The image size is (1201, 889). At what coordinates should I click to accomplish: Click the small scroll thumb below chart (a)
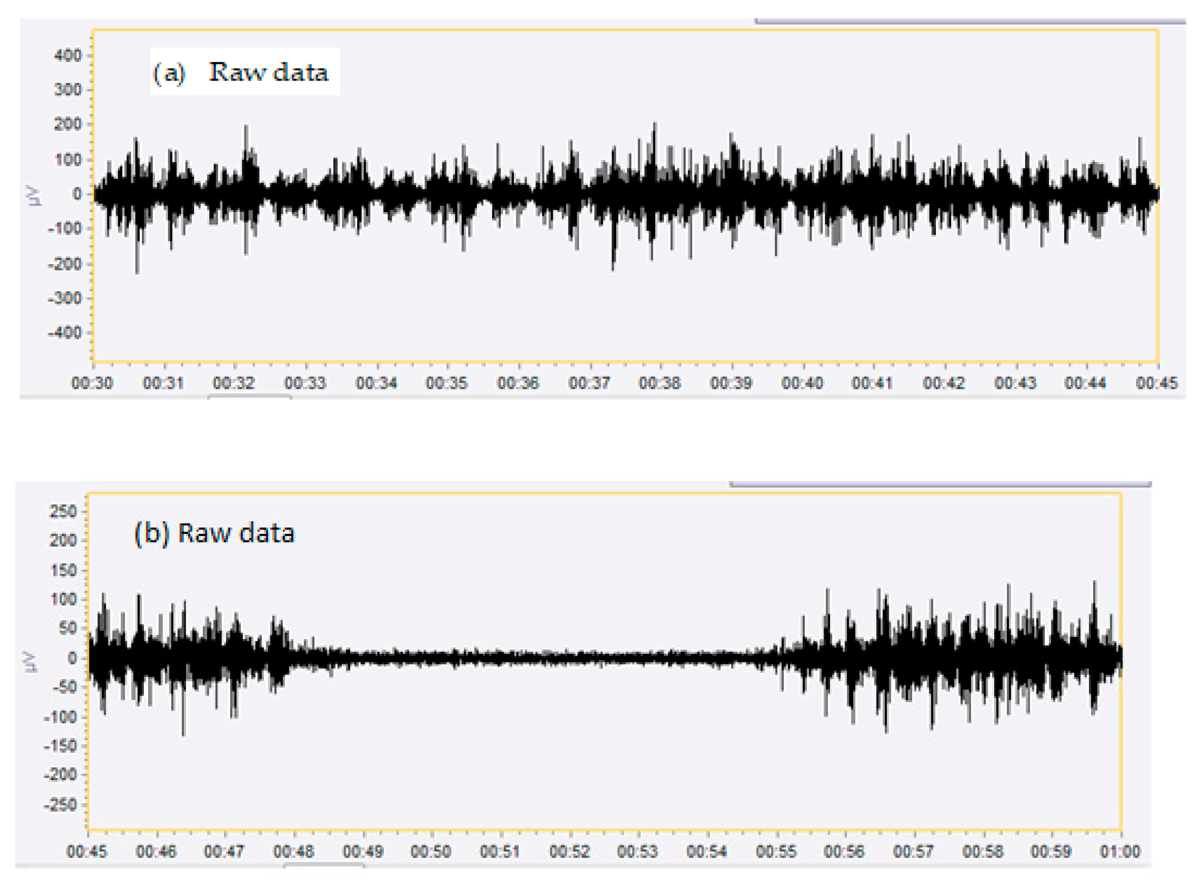(x=249, y=397)
